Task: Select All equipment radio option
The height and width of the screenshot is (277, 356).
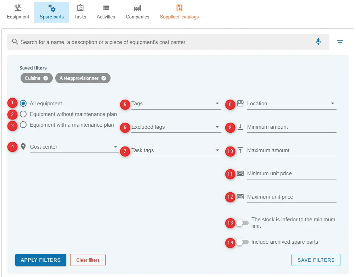Action: (x=23, y=104)
